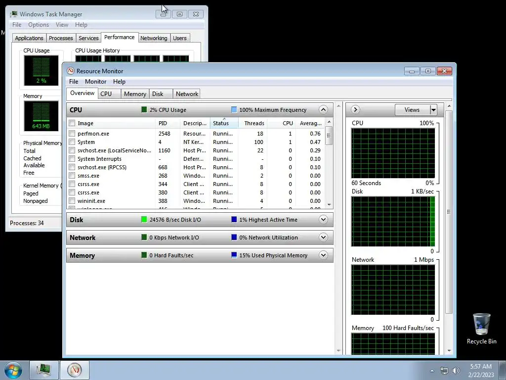Open Resource Monitor File menu
The height and width of the screenshot is (380, 506).
click(74, 82)
